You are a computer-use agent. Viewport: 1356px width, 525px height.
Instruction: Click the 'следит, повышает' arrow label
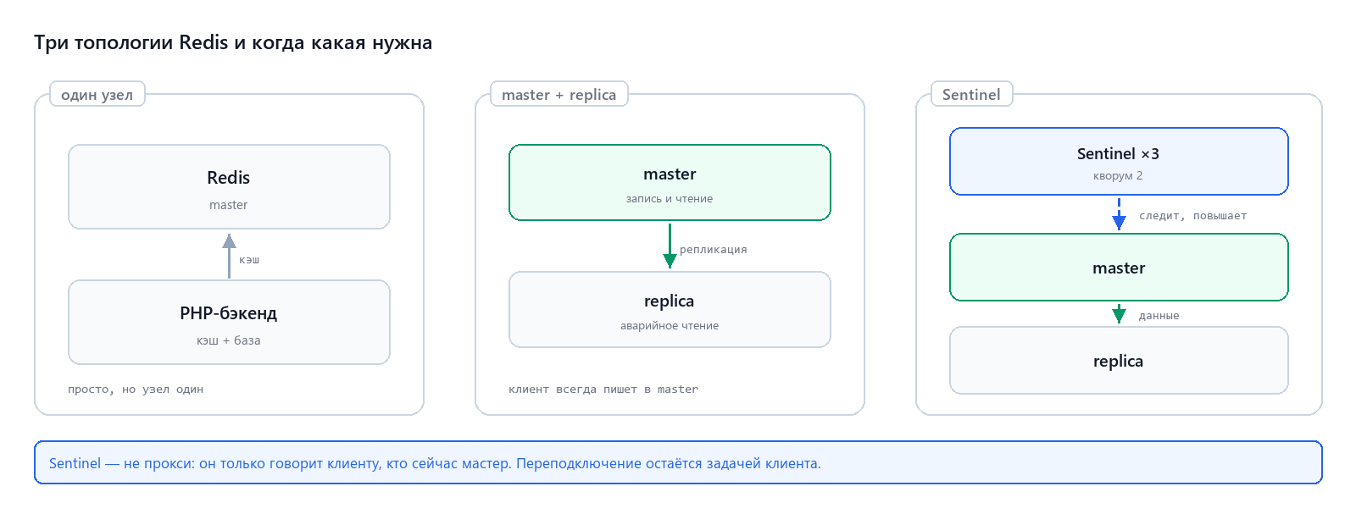point(1193,216)
